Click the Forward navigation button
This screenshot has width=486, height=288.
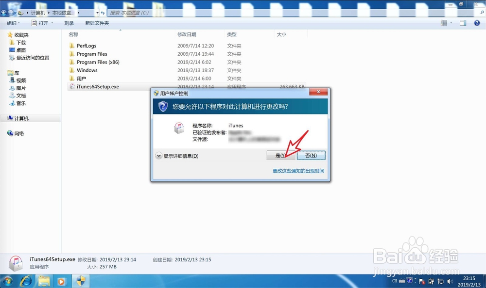click(11, 13)
